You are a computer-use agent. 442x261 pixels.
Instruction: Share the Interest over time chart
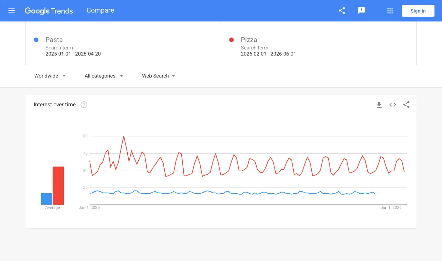coord(406,105)
